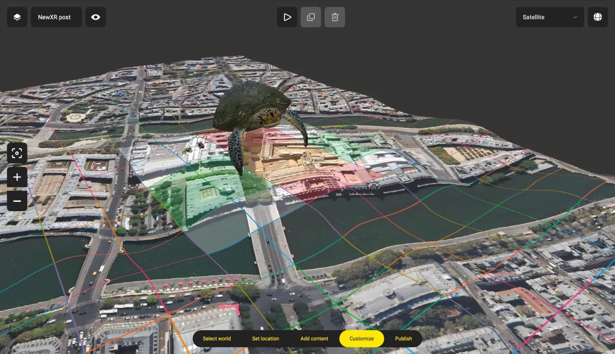Viewport: 615px width, 354px height.
Task: Open the layers panel icon
Action: click(17, 17)
